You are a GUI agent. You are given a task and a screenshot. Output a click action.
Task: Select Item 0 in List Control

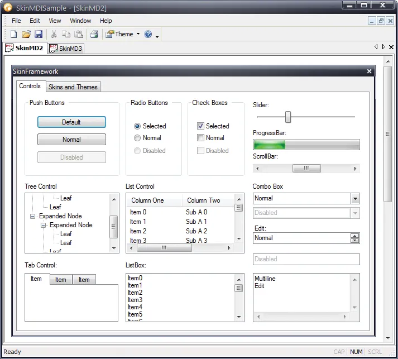point(138,212)
